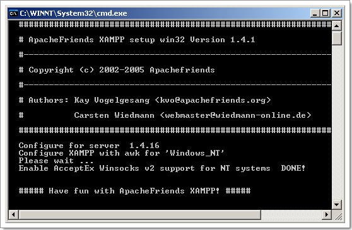Open the cmd.exe system menu icon
Image resolution: width=352 pixels, height=230 pixels.
pyautogui.click(x=13, y=13)
